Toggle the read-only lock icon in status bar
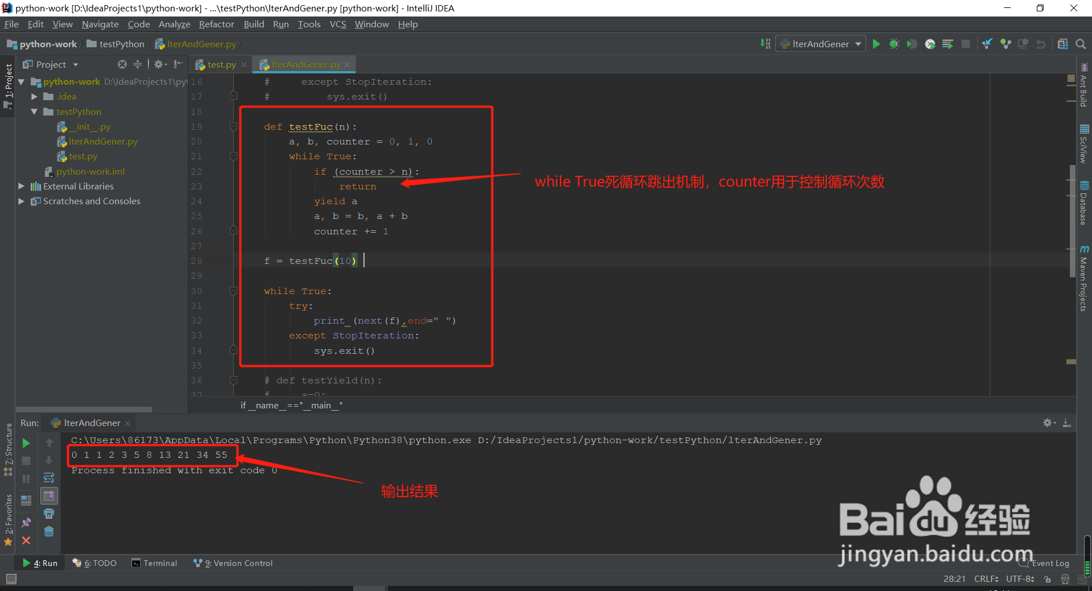Image resolution: width=1092 pixels, height=591 pixels. pos(1048,579)
